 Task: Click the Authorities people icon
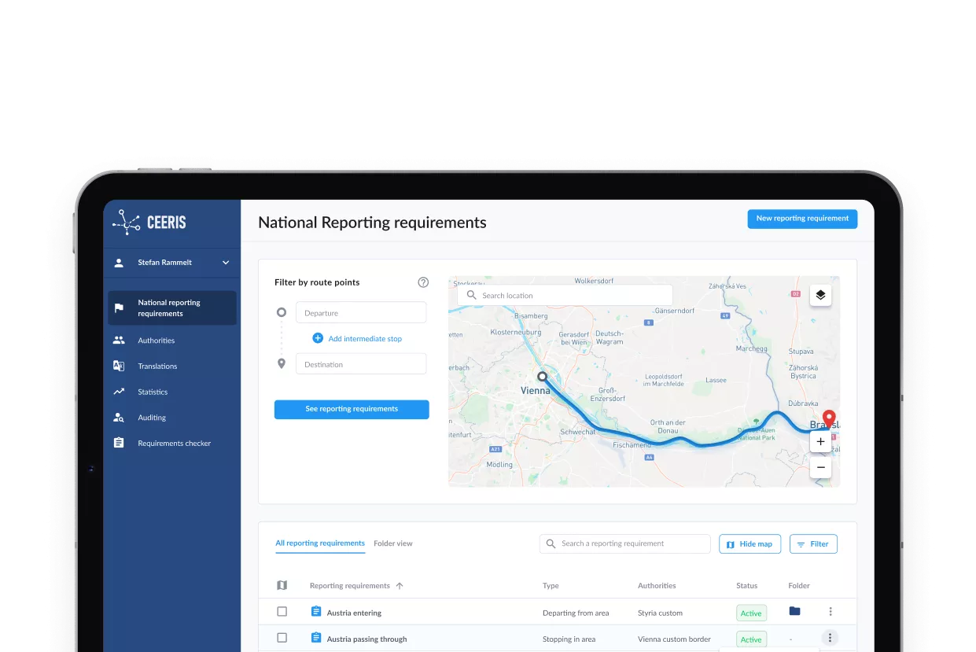119,341
